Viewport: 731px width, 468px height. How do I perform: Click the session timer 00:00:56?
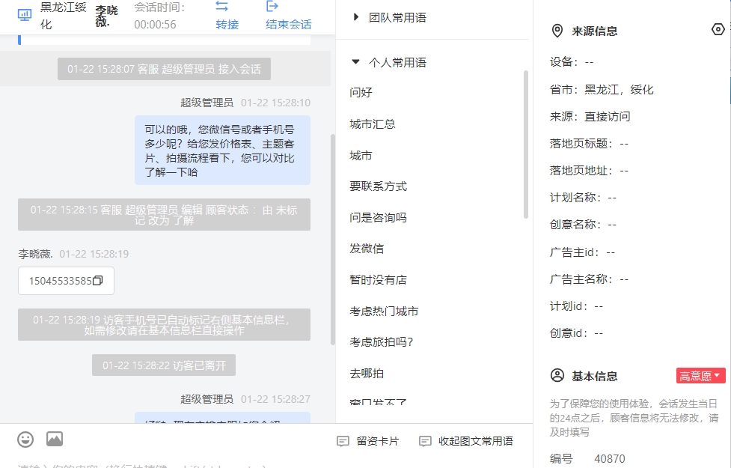[155, 24]
